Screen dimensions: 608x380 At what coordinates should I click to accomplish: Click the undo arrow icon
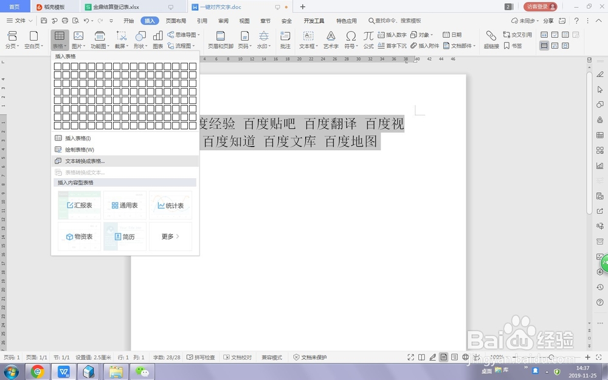[86, 21]
